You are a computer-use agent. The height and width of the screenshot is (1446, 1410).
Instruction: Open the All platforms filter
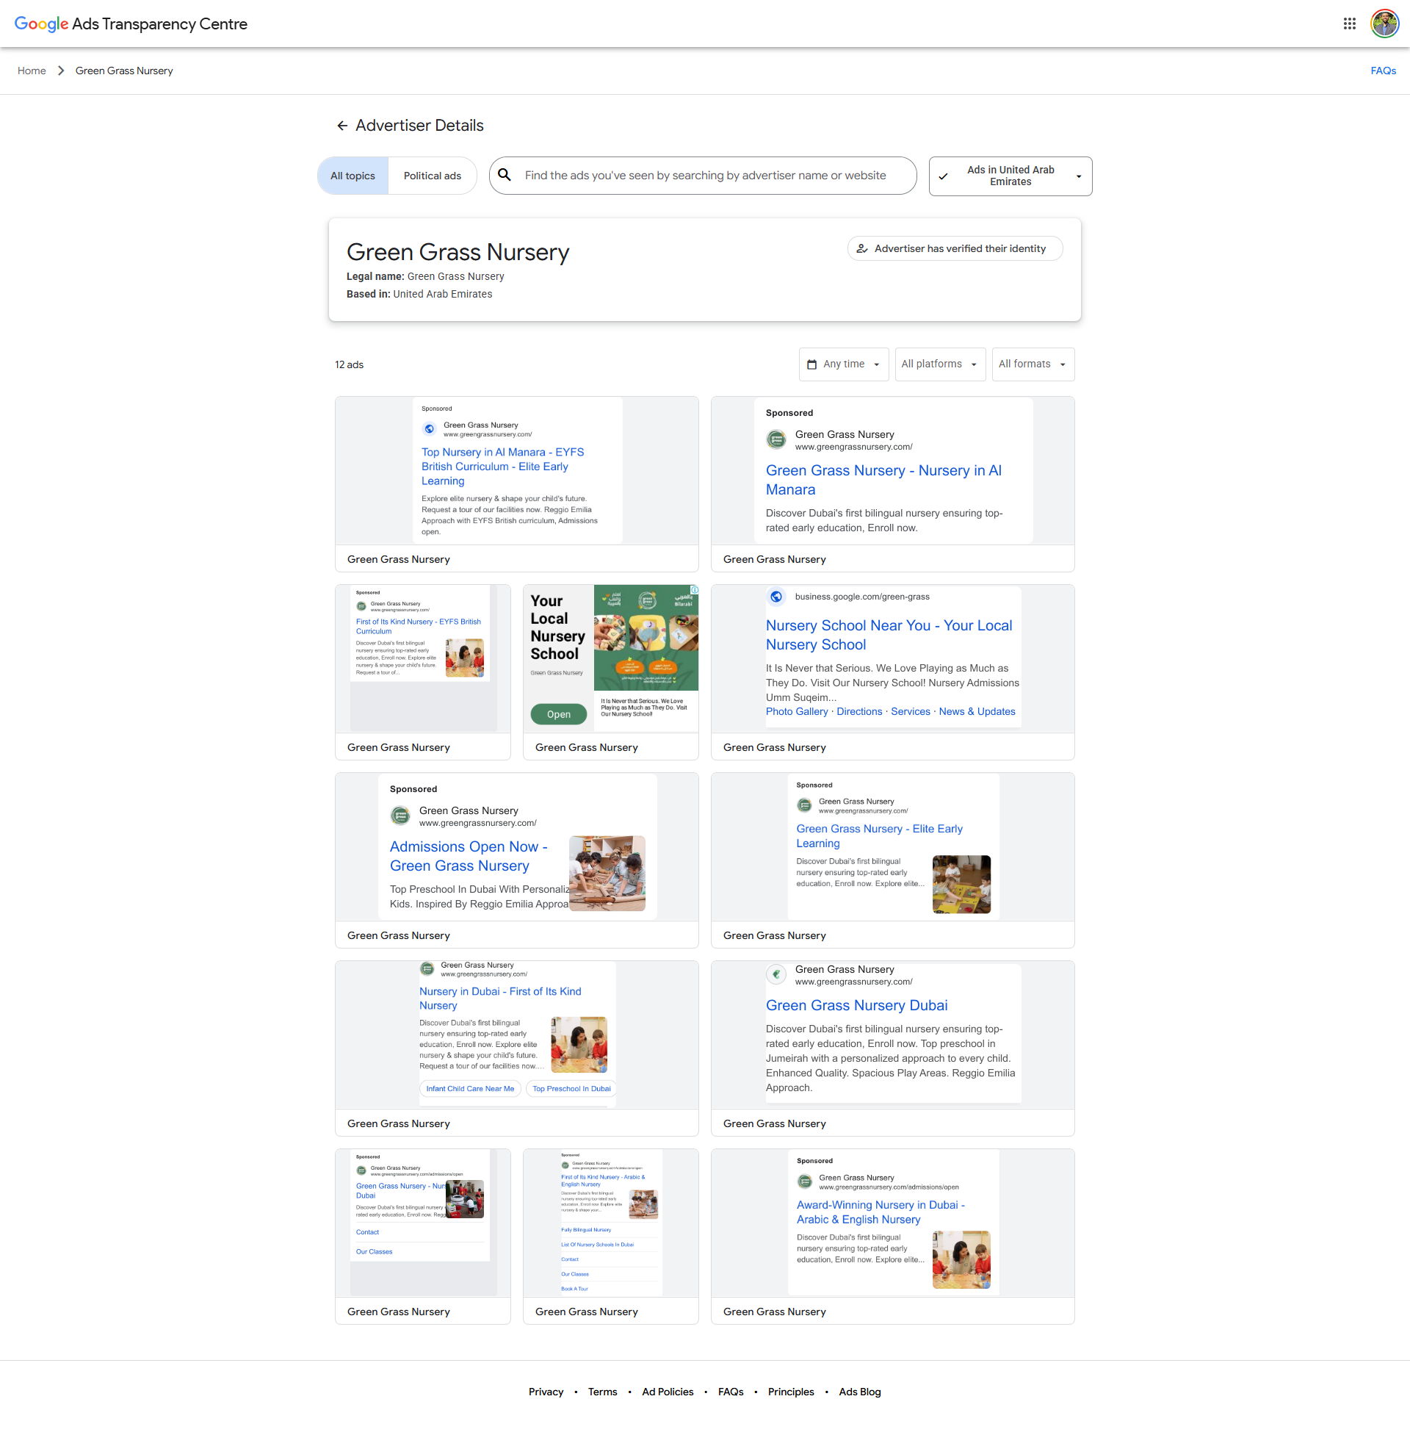940,364
